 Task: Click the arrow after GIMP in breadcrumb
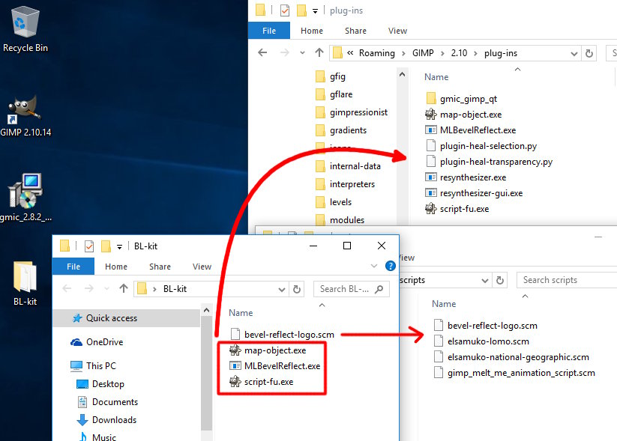(x=442, y=53)
